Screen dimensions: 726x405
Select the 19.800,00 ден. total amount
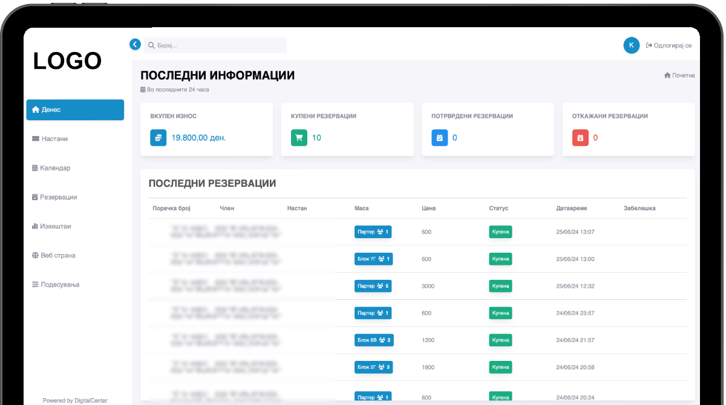199,138
